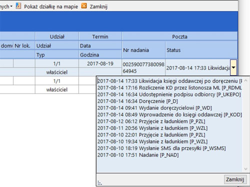
Task: Click the resize grip in the status popup
Action: click(99, 183)
